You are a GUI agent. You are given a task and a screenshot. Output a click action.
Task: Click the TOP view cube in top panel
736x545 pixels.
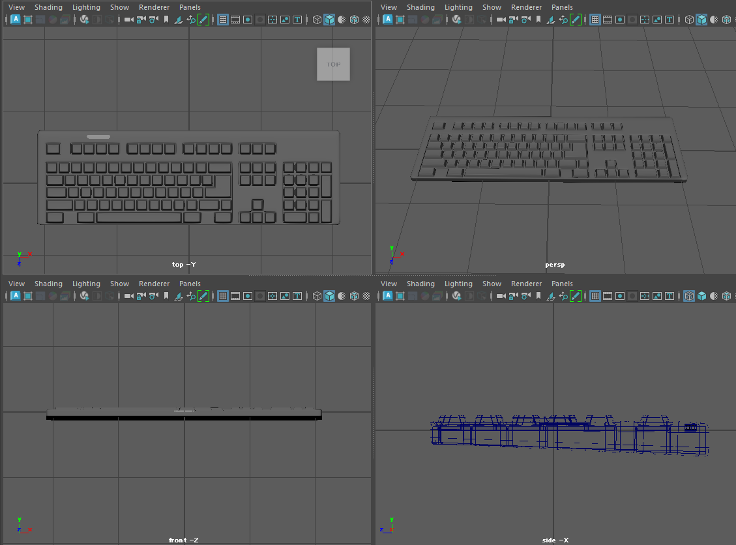(x=333, y=65)
